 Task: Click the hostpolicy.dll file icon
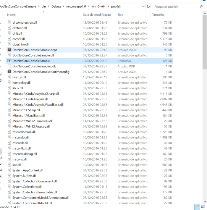coord(9,83)
